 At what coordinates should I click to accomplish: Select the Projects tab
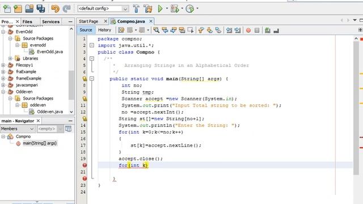pos(7,22)
